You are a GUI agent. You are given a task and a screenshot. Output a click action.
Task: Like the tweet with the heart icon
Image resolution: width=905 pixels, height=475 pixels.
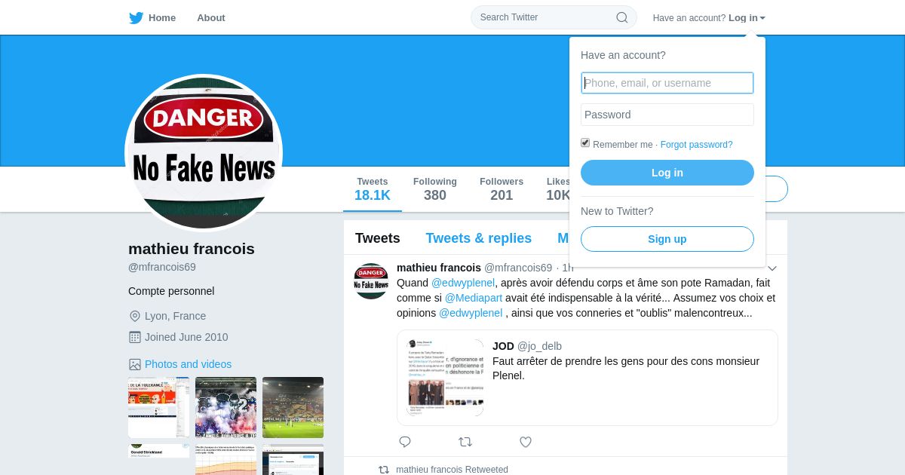tap(526, 442)
